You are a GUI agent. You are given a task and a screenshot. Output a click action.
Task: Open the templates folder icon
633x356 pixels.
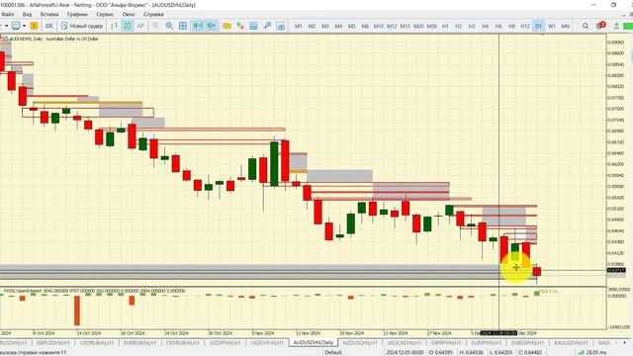226,26
